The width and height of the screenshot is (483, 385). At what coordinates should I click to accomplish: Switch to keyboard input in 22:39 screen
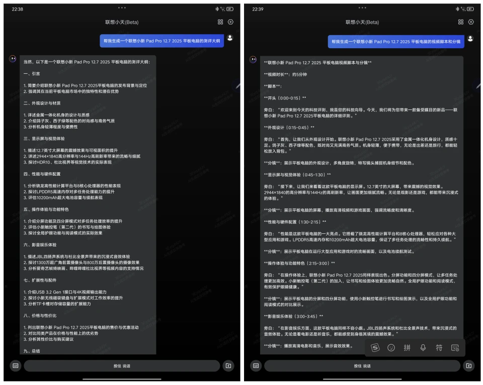coord(256,365)
